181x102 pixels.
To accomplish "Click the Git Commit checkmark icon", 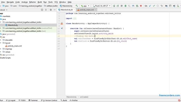I will click(x=154, y=6).
